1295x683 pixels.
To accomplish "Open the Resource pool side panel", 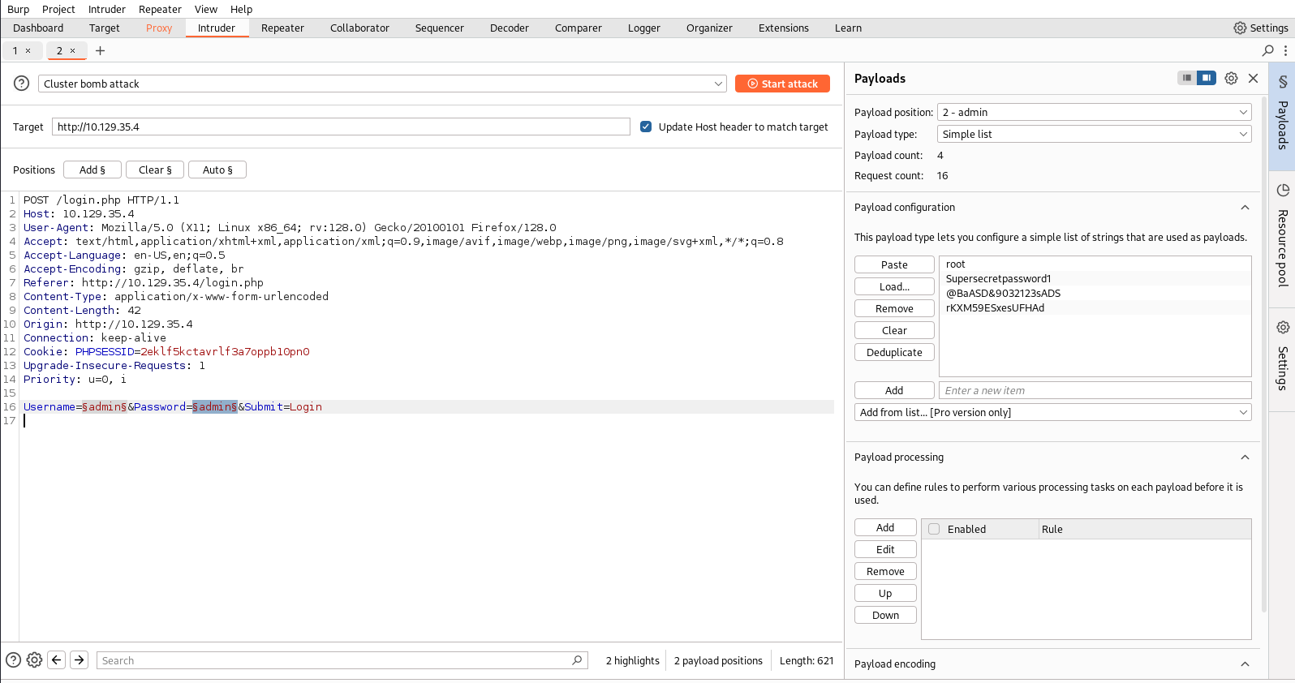I will pyautogui.click(x=1282, y=238).
